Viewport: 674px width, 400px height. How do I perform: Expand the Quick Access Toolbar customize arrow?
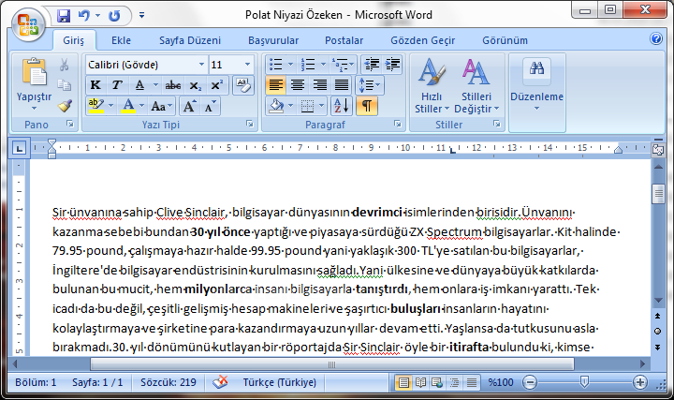tap(142, 16)
